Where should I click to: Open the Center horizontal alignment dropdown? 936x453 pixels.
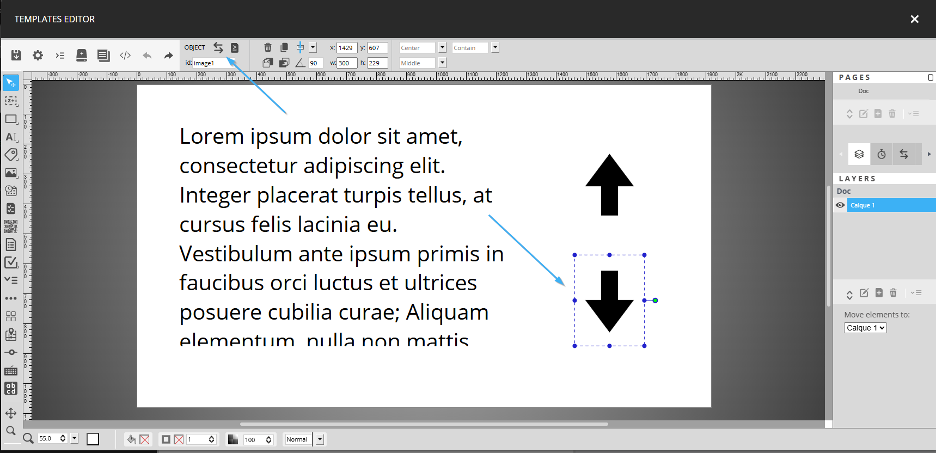point(442,47)
